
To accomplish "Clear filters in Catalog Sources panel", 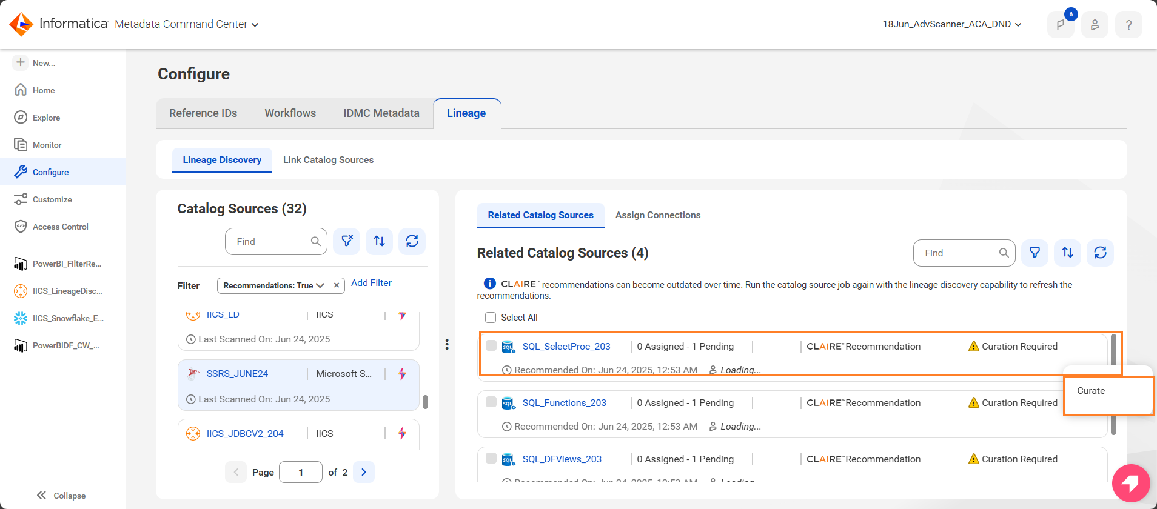I will (x=347, y=241).
